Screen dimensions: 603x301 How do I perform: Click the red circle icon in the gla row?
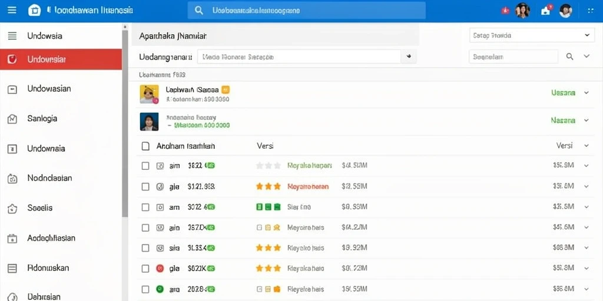[x=160, y=269]
